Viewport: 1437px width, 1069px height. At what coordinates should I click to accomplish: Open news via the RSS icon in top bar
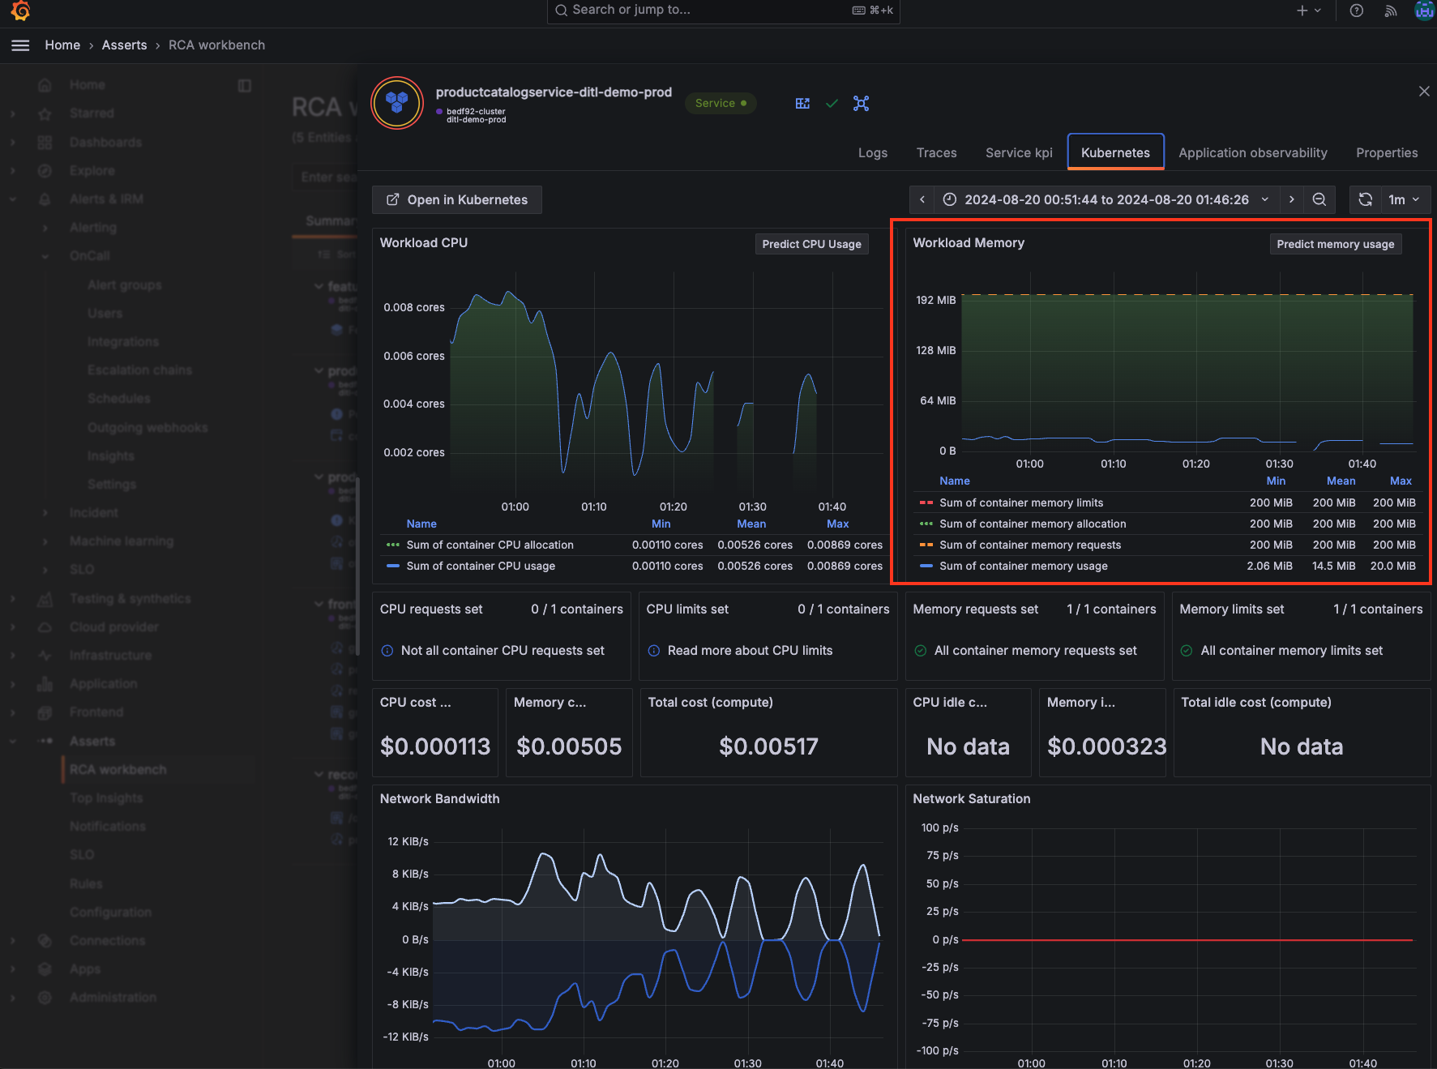[1390, 11]
